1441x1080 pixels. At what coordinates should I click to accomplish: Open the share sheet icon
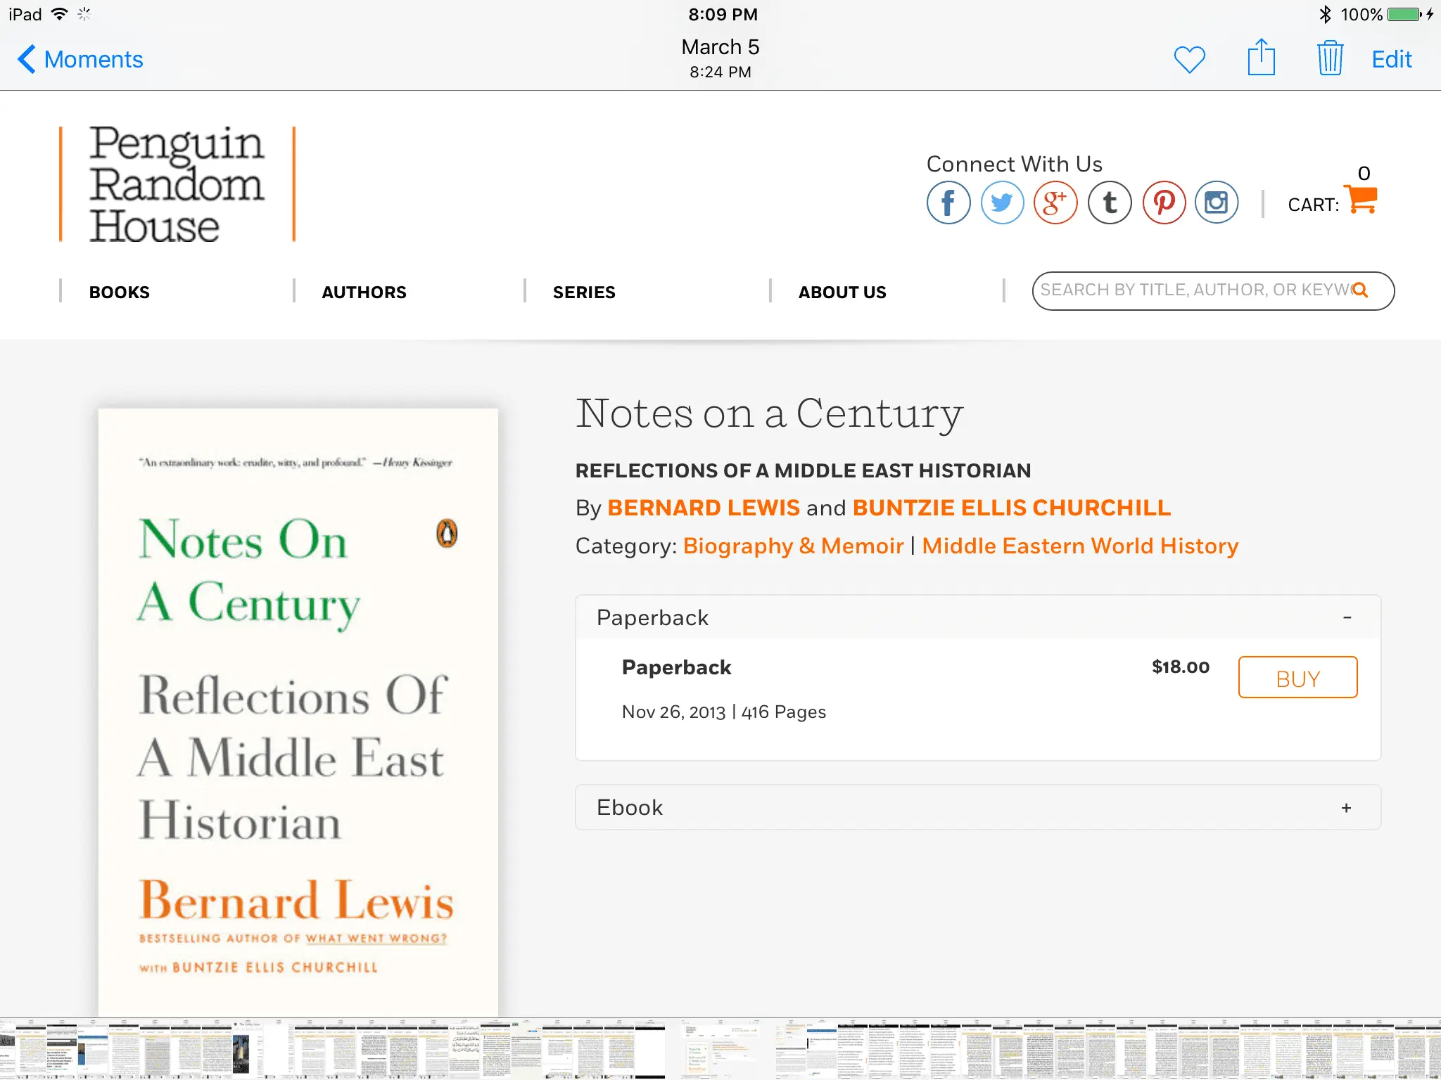(x=1261, y=58)
